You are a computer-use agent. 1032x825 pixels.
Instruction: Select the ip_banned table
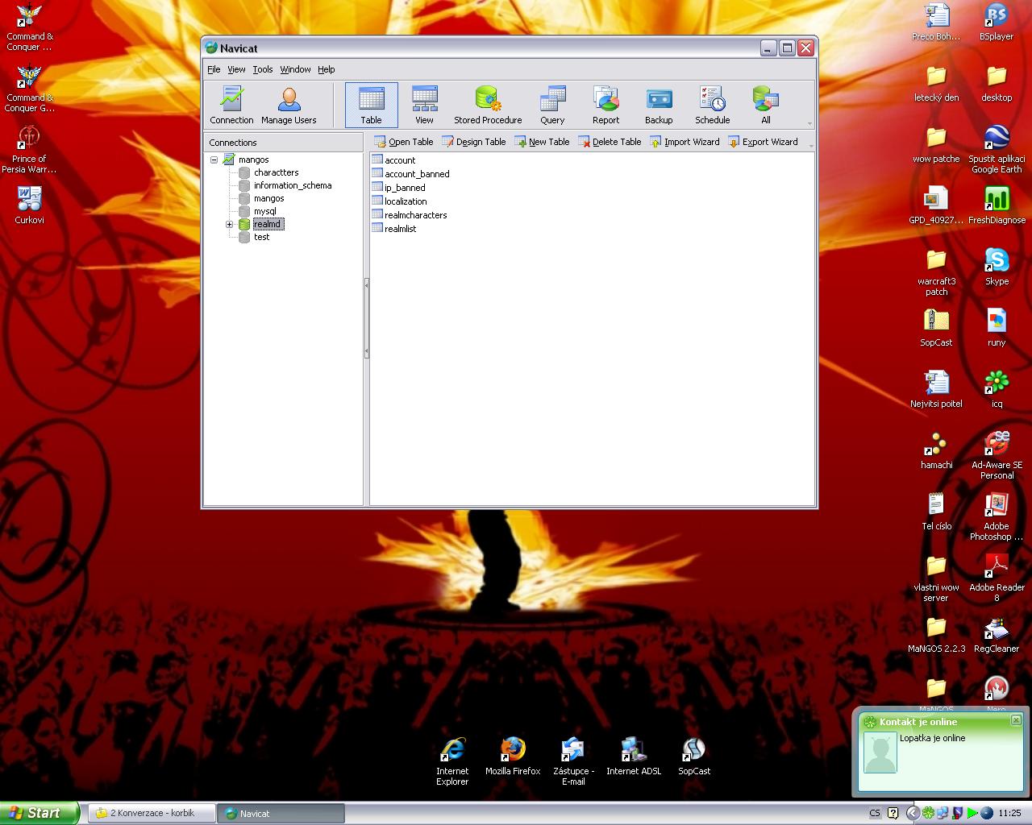398,188
